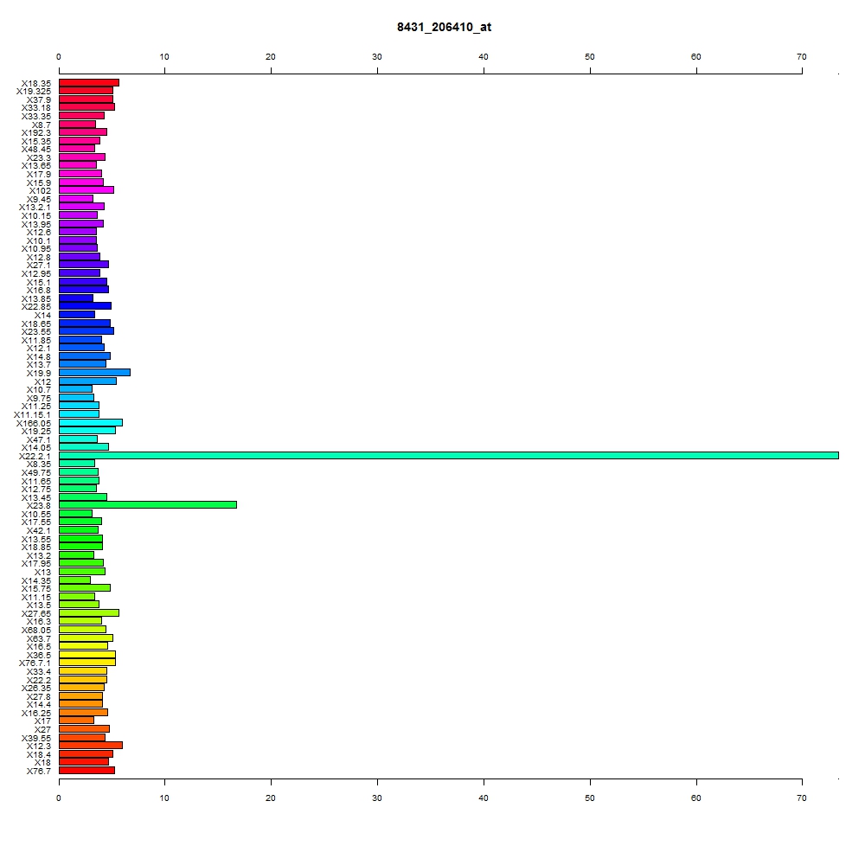Click the bottom axis tick label 20
The image size is (865, 865).
click(270, 798)
